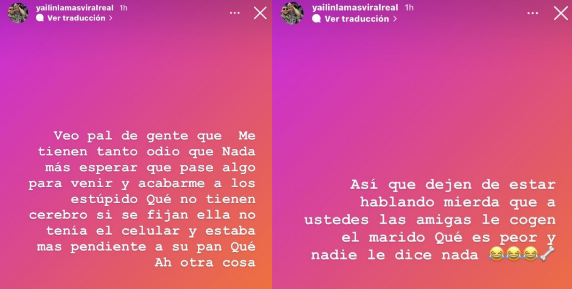This screenshot has width=572, height=289.
Task: Click the 1h timestamp on right story
Action: 409,7
